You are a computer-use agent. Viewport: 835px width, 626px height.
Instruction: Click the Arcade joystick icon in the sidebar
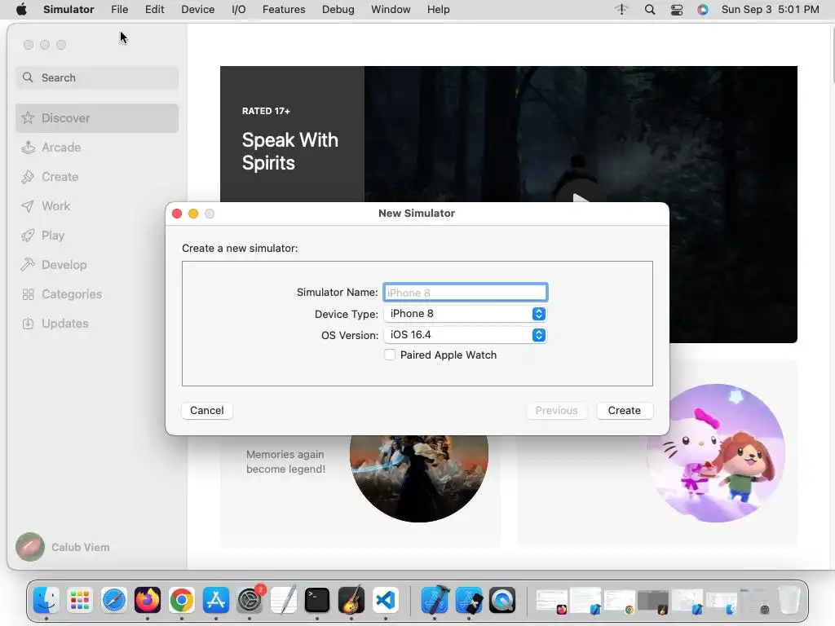pos(29,148)
